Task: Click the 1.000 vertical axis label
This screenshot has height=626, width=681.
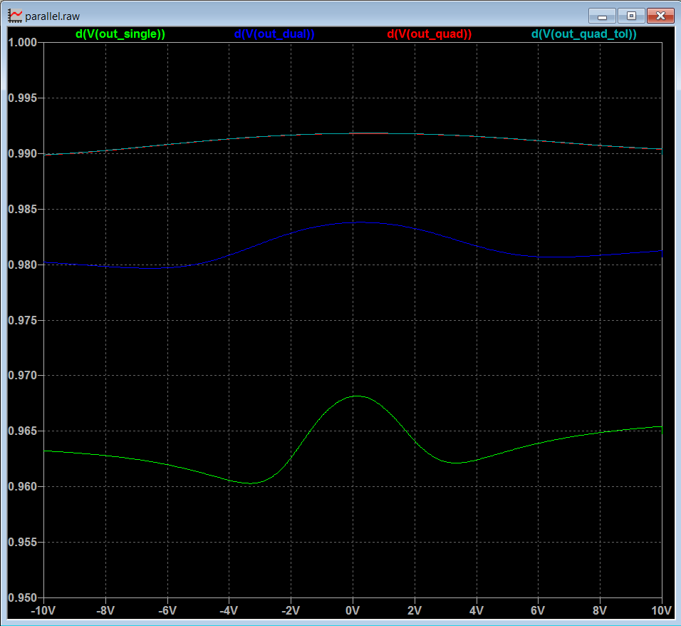Action: [22, 43]
